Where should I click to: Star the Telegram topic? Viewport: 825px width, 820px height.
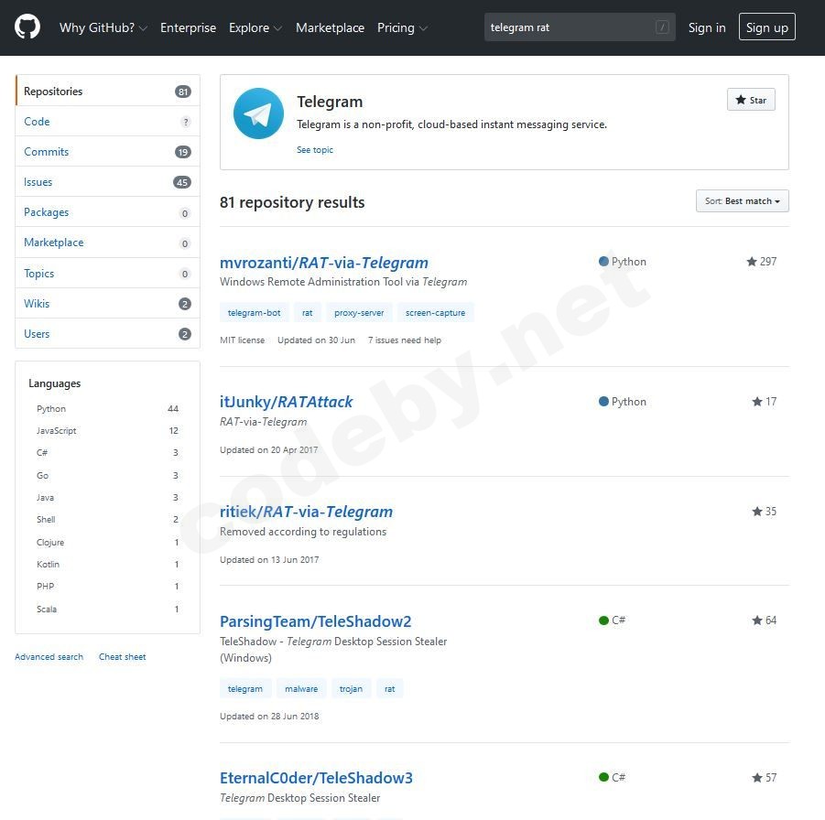(x=751, y=100)
